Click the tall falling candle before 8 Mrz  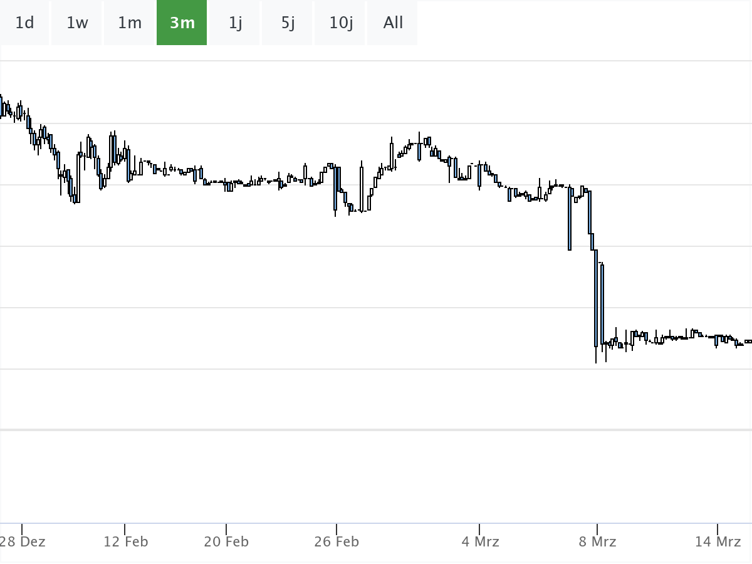pyautogui.click(x=595, y=298)
